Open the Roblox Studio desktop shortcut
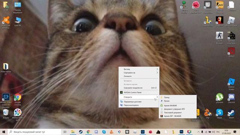 231,84
